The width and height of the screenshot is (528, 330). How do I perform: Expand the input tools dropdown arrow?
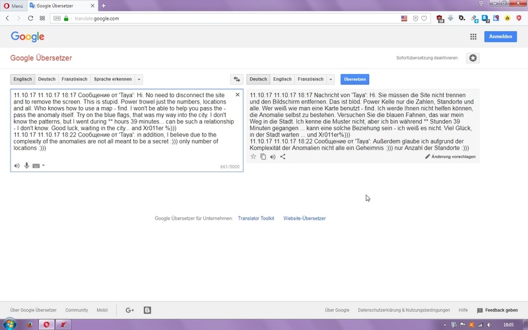[44, 166]
